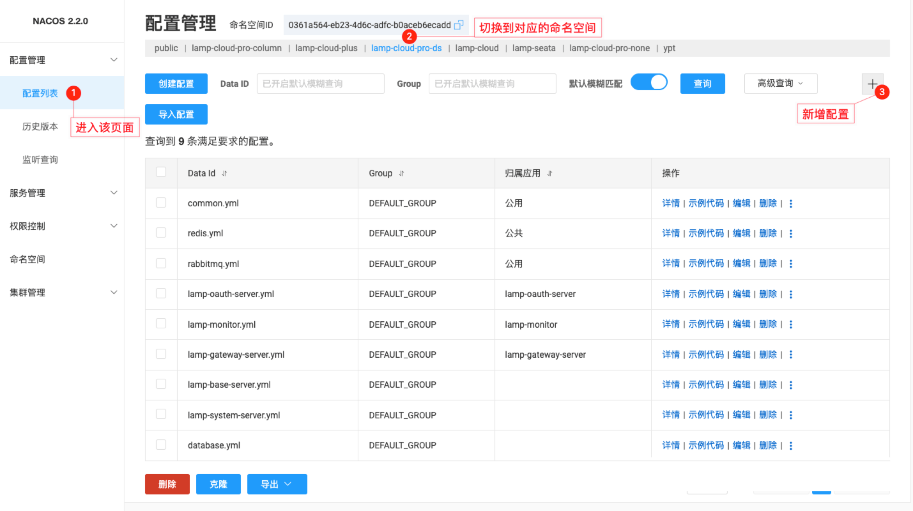Open 历史版本 in the sidebar
Screen dimensions: 913x511
[40, 126]
